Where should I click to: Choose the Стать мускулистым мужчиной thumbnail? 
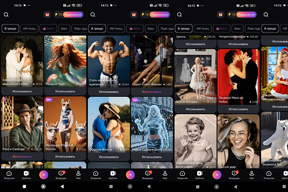[109, 60]
